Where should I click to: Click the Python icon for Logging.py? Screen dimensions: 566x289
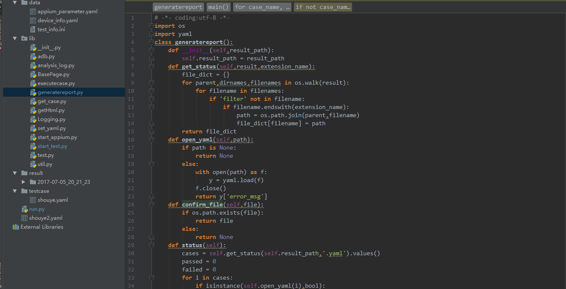coord(33,119)
